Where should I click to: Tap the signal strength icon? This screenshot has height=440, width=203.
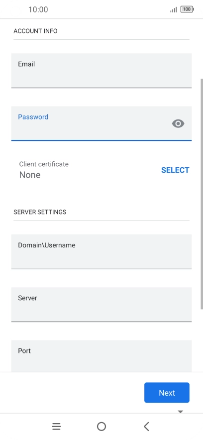(x=174, y=10)
